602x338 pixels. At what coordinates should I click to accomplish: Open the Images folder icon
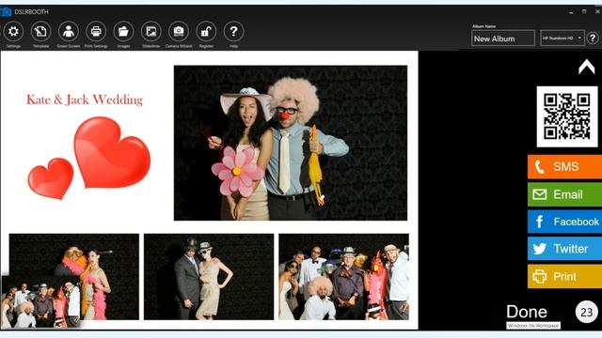pos(123,31)
